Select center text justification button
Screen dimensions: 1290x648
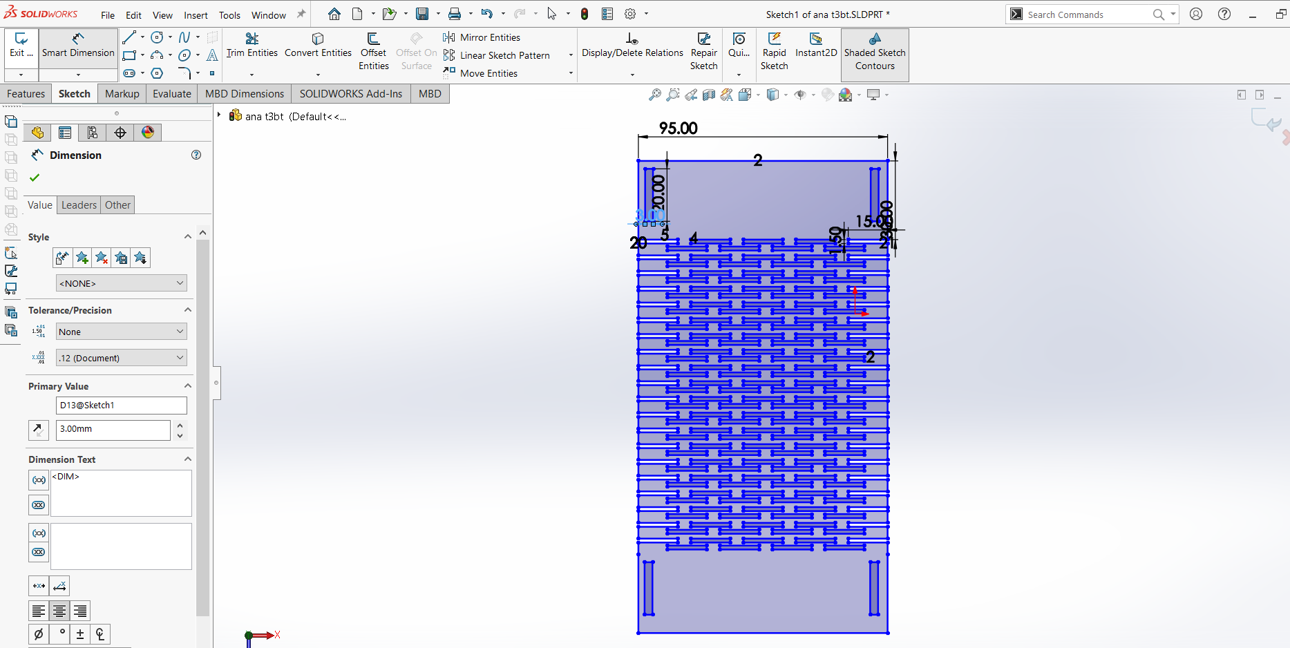click(59, 611)
